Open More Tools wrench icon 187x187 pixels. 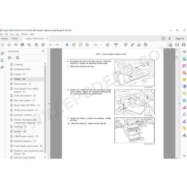pos(184,135)
